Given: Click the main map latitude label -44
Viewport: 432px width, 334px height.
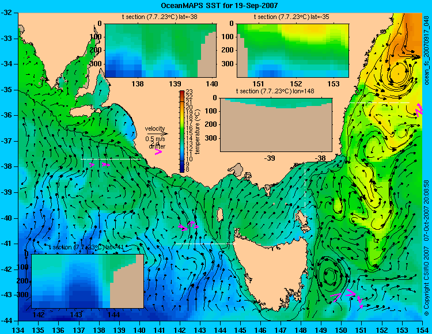Looking at the screenshot, I should 6,321.
